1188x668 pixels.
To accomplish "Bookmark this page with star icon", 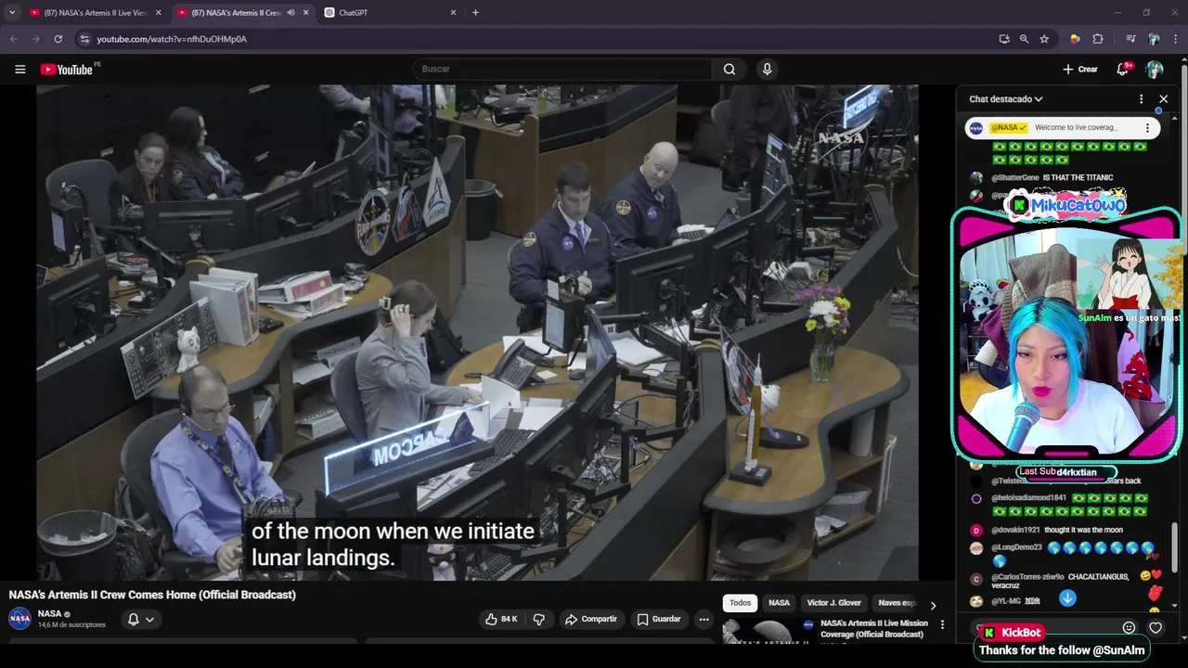I will (1044, 39).
